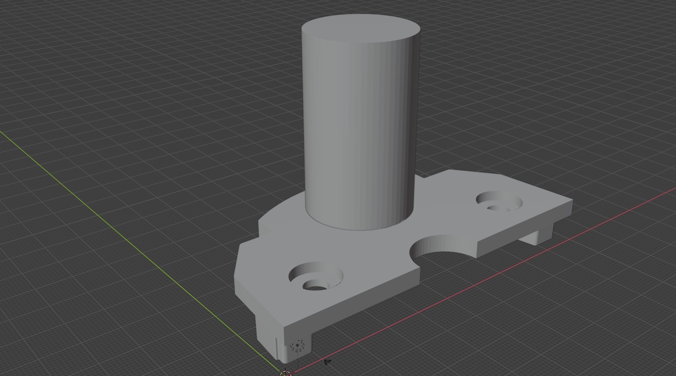Viewport: 676px width, 376px height.
Task: Select the point light object in the viewport
Action: point(298,346)
